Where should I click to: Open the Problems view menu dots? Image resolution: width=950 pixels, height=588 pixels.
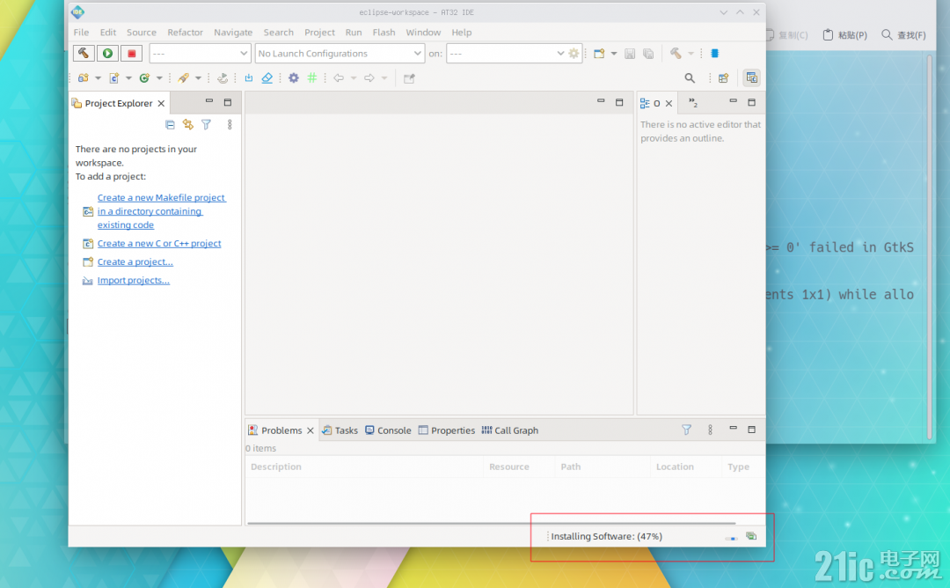click(710, 430)
